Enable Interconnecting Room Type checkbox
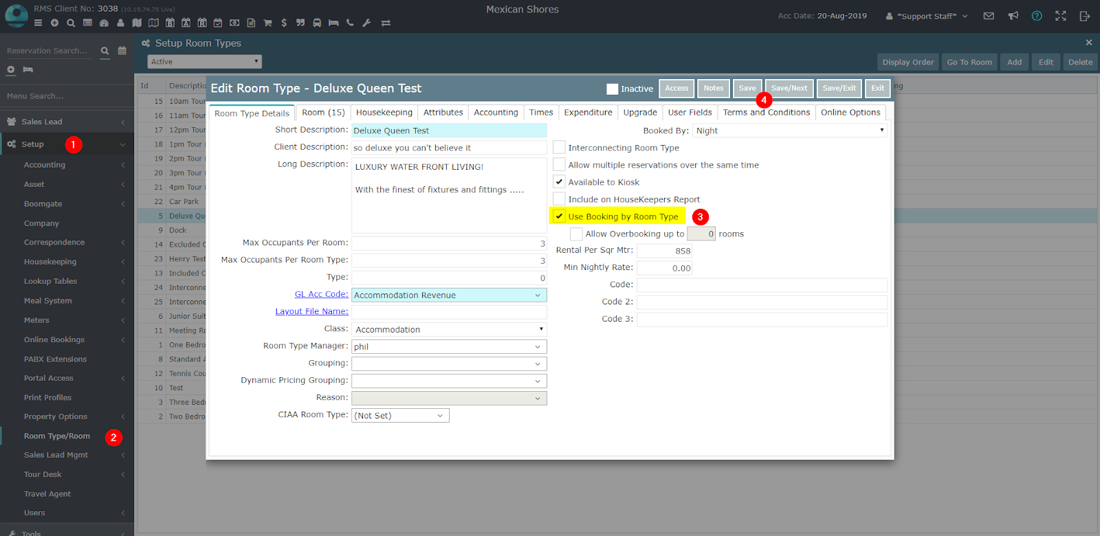This screenshot has width=1100, height=536. click(559, 147)
